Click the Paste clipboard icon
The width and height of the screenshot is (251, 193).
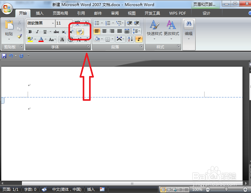(x=9, y=25)
